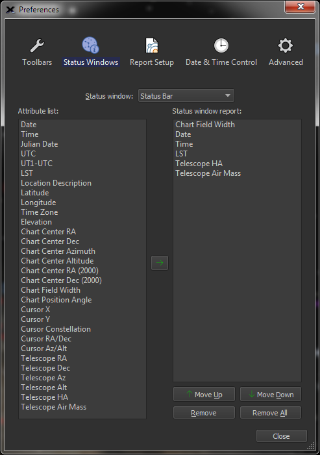Select the Cursor Y attribute
This screenshot has height=455, width=320.
pyautogui.click(x=82, y=319)
